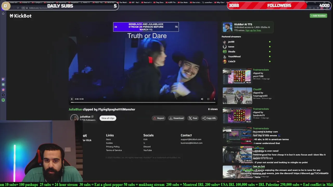Open the Discord social link
This screenshot has height=187, width=333.
tap(147, 147)
